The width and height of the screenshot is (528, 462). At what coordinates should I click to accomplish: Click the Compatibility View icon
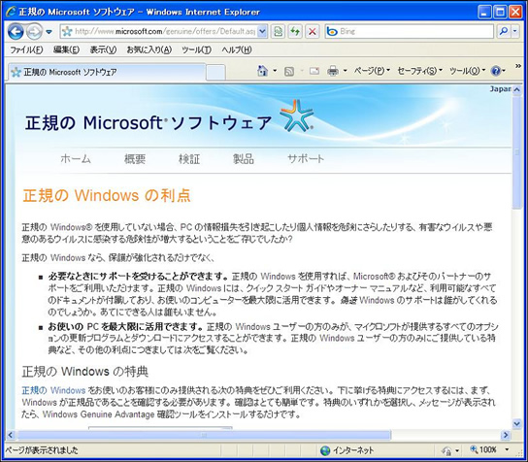(279, 32)
